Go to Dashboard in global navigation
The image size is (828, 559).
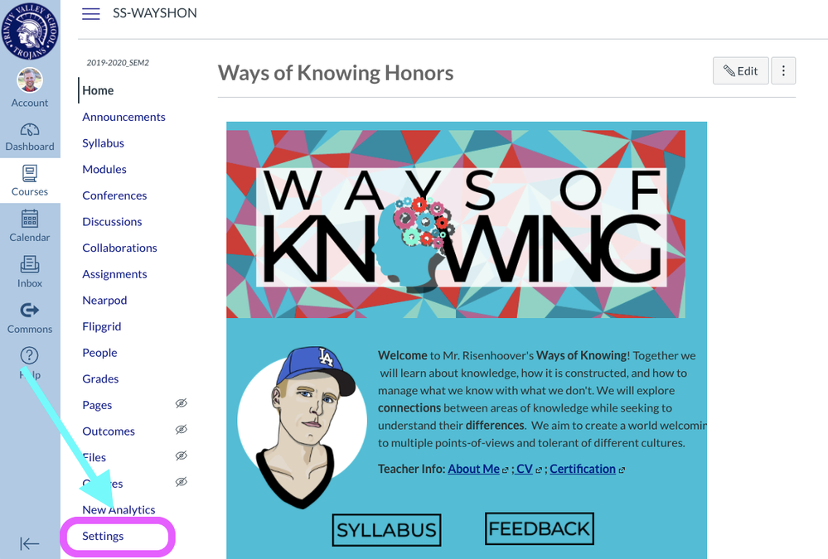[30, 130]
